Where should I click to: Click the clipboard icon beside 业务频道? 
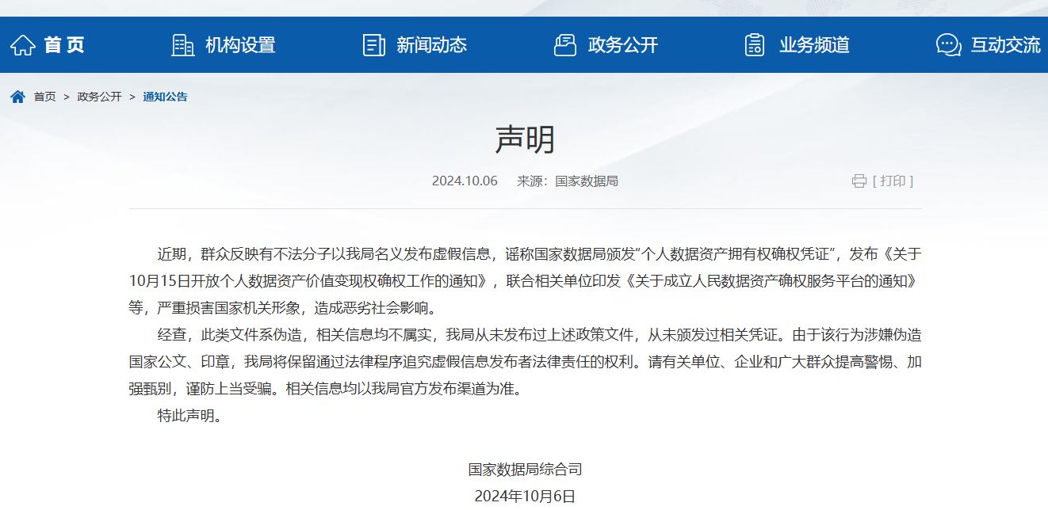[755, 45]
